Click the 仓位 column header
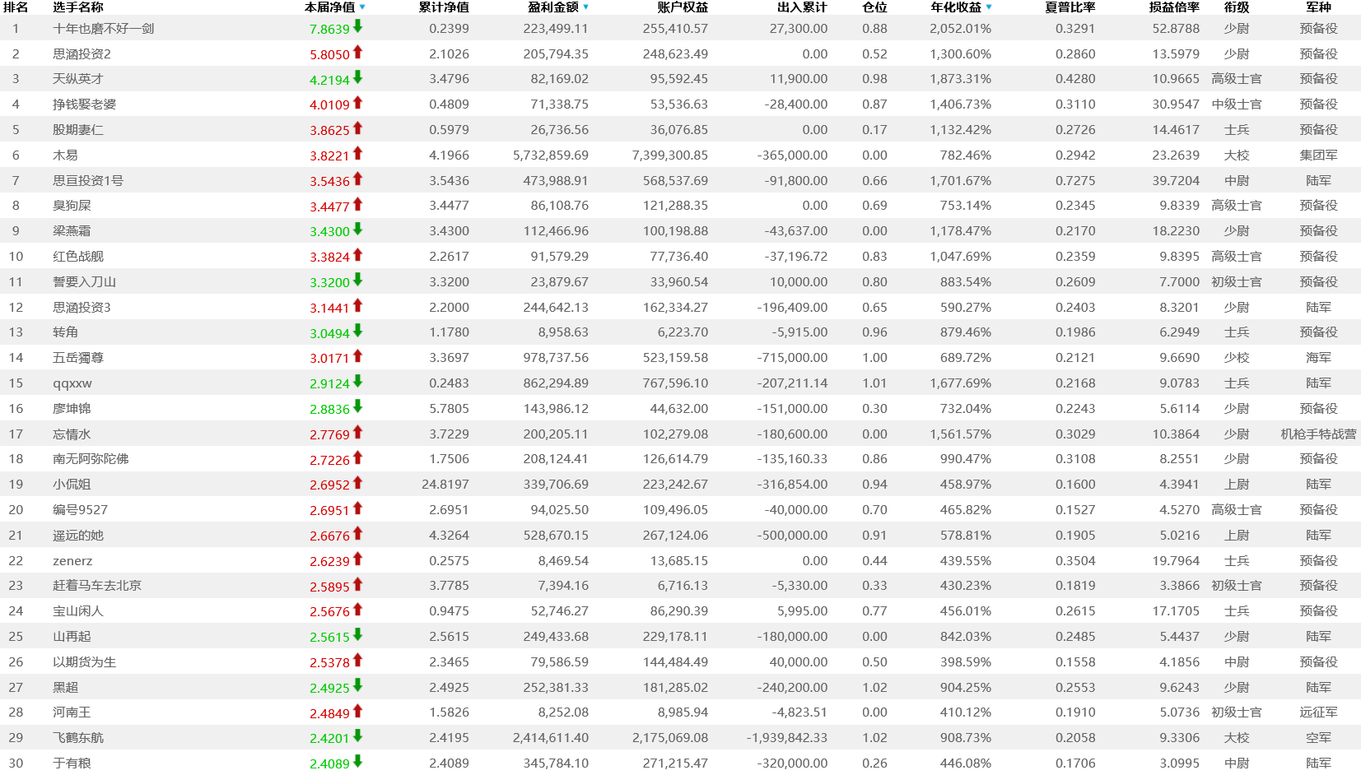1361x775 pixels. point(874,7)
